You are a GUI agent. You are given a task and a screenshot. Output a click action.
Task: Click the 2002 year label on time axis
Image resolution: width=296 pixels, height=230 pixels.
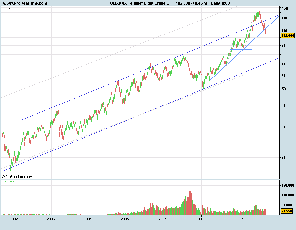click(x=14, y=219)
